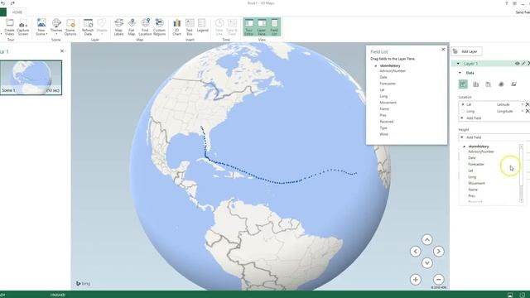This screenshot has height=298, width=530.
Task: Select AdvisoryNumber in the Field List panel
Action: pos(393,71)
